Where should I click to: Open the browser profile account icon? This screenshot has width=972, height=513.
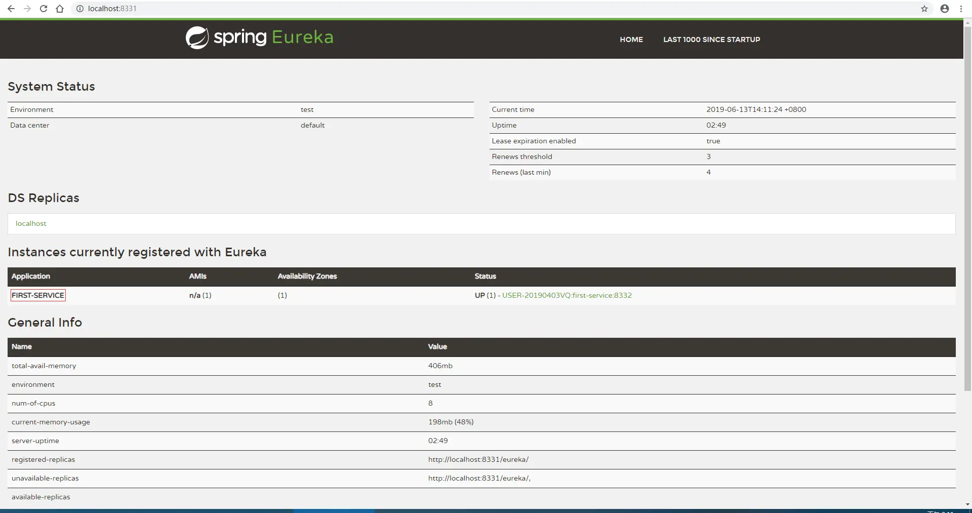pyautogui.click(x=945, y=9)
